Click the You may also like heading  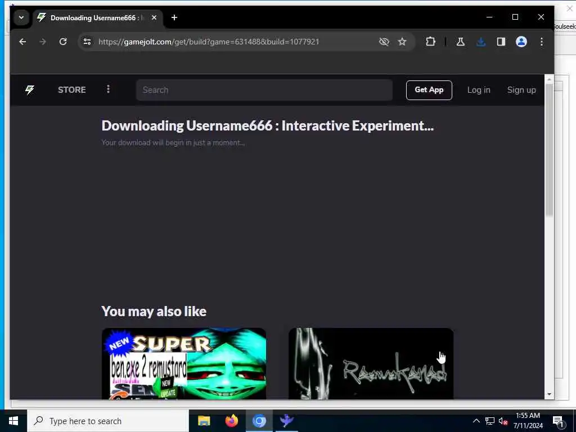point(154,312)
